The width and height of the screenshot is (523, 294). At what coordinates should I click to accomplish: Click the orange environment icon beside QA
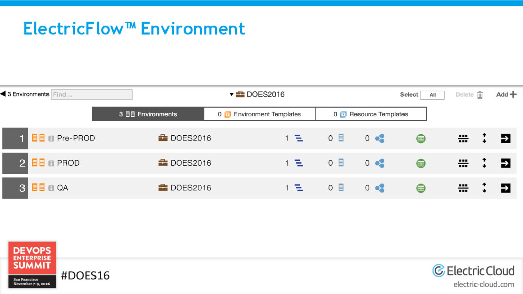click(x=38, y=187)
